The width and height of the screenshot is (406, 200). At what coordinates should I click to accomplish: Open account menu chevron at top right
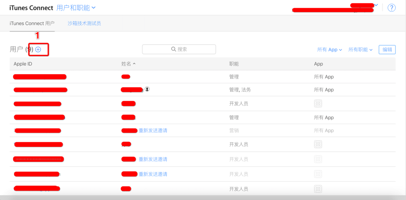(376, 5)
